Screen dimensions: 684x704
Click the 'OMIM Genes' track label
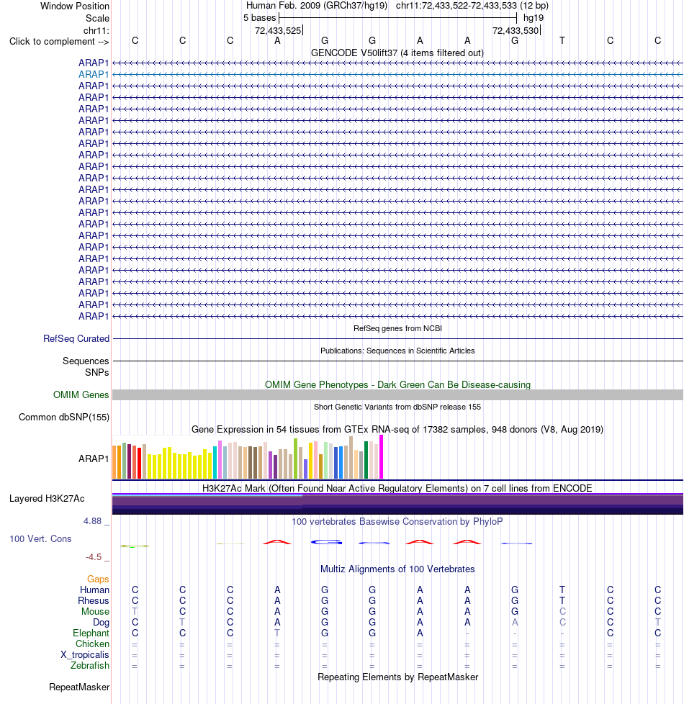click(x=81, y=395)
